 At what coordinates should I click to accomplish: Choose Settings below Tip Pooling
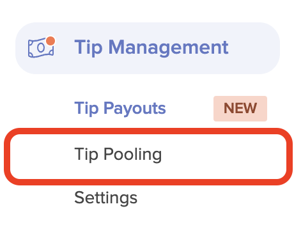click(105, 198)
